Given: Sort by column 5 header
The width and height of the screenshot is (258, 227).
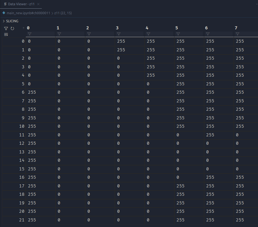Looking at the screenshot, I should [177, 28].
